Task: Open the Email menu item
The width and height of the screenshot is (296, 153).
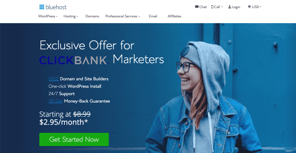Action: tap(153, 16)
